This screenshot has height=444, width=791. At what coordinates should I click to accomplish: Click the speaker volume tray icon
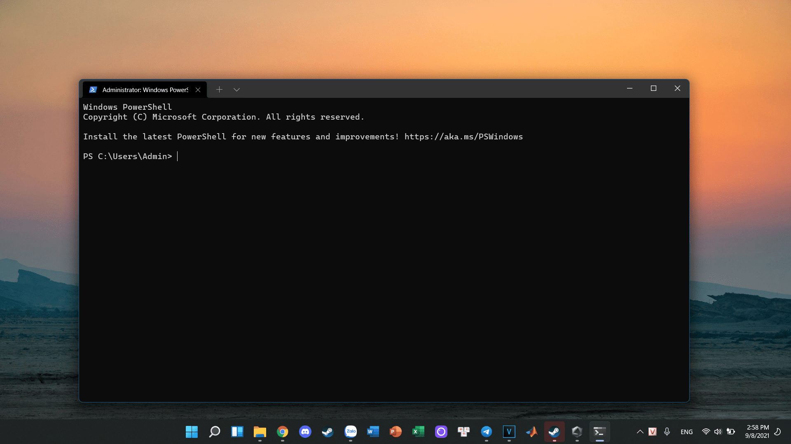(718, 432)
